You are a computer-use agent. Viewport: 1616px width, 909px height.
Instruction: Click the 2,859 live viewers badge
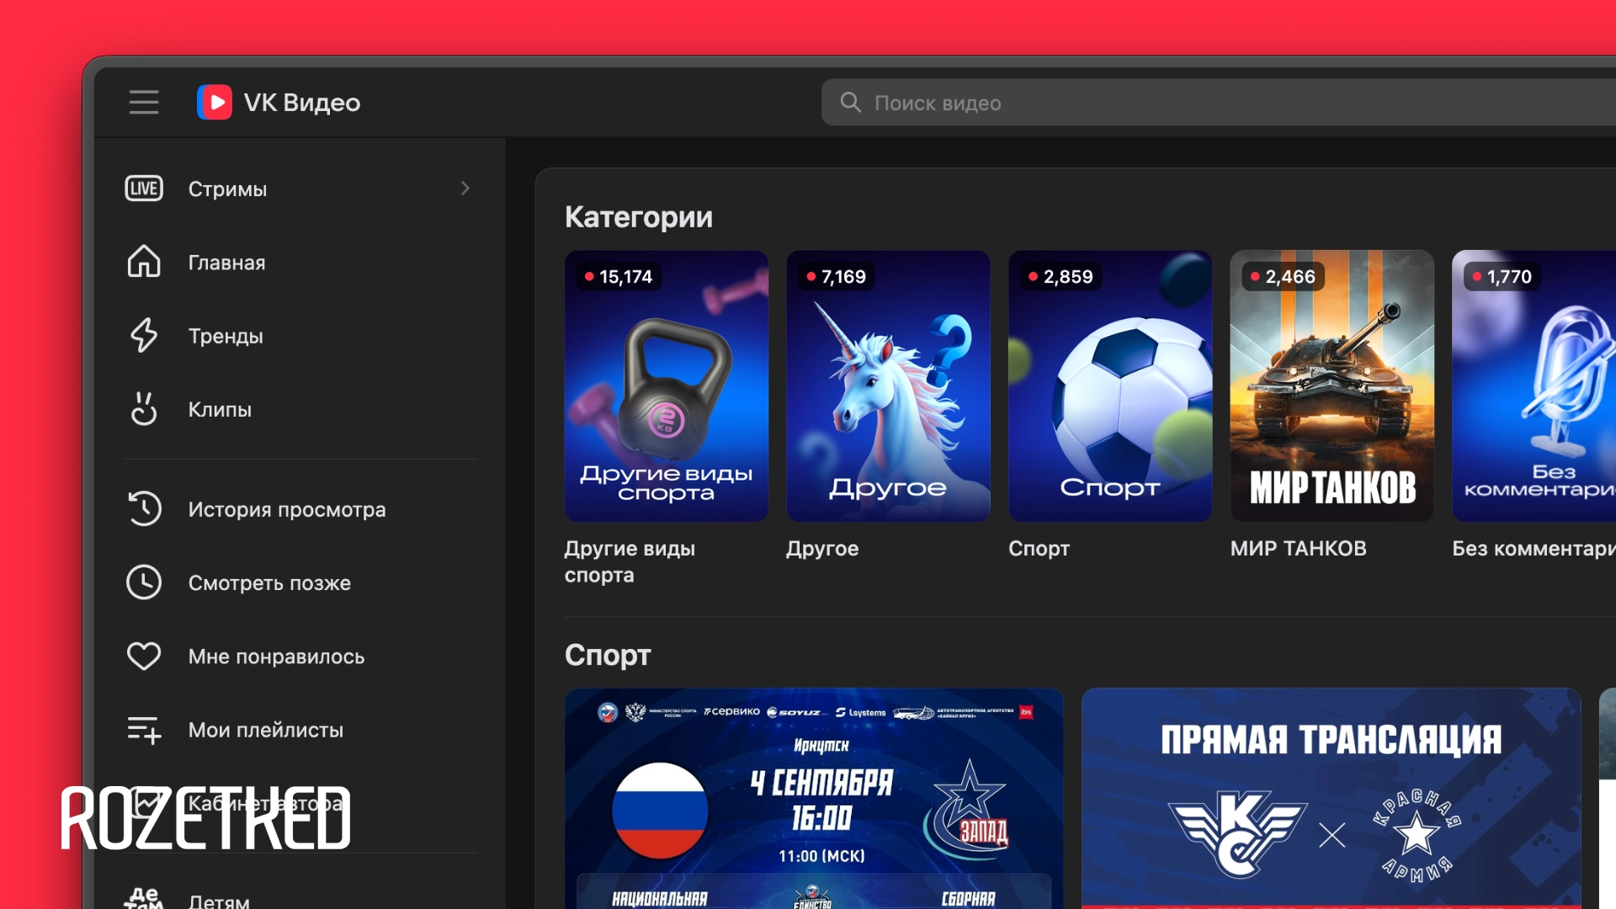pyautogui.click(x=1060, y=277)
